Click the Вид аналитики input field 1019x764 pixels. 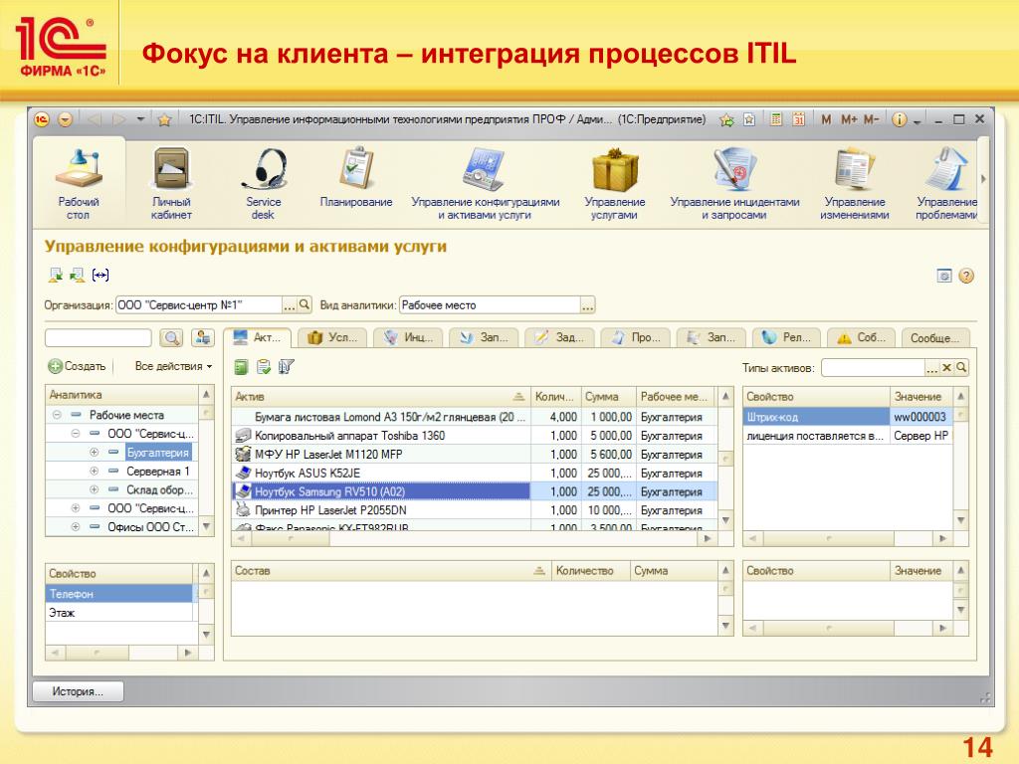[x=490, y=305]
